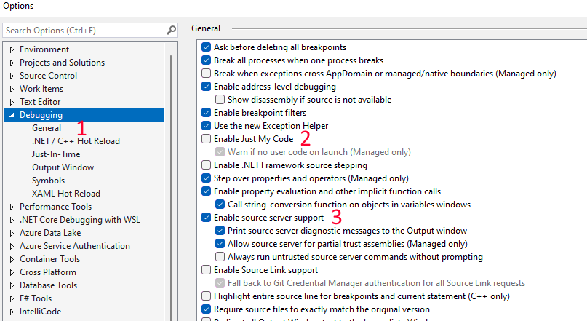Open General under Debugging
This screenshot has height=321, width=587.
point(47,128)
